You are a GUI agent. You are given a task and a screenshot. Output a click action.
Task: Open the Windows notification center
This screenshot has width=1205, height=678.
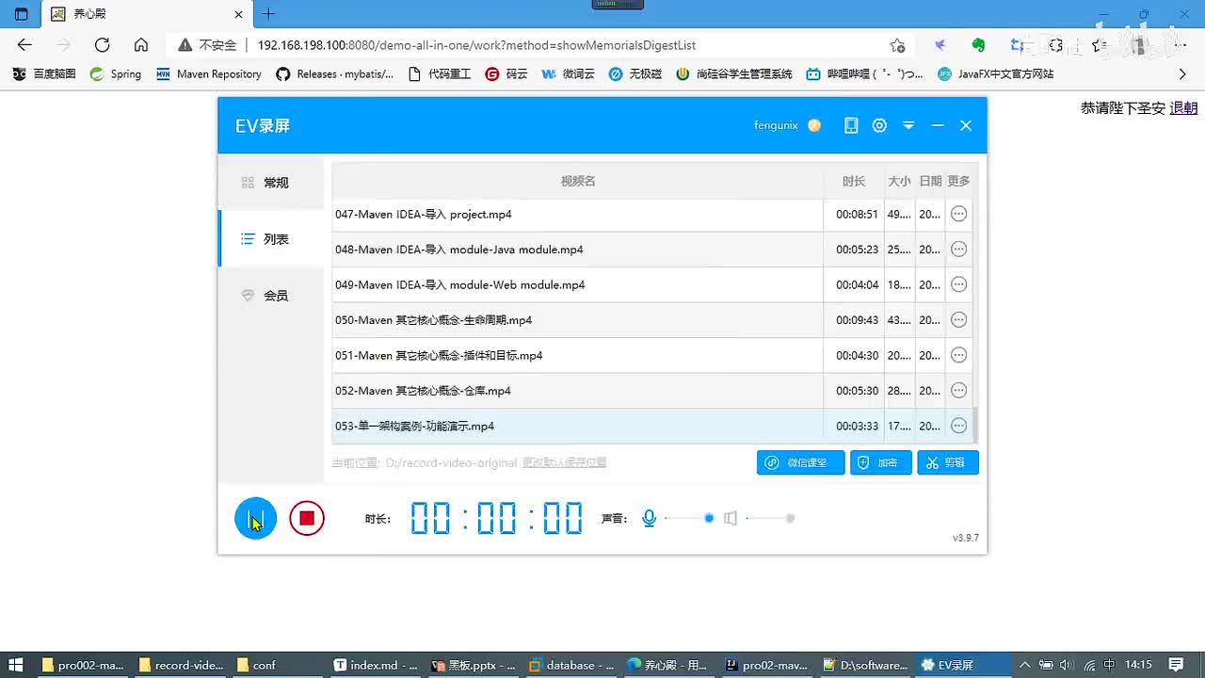pos(1176,665)
